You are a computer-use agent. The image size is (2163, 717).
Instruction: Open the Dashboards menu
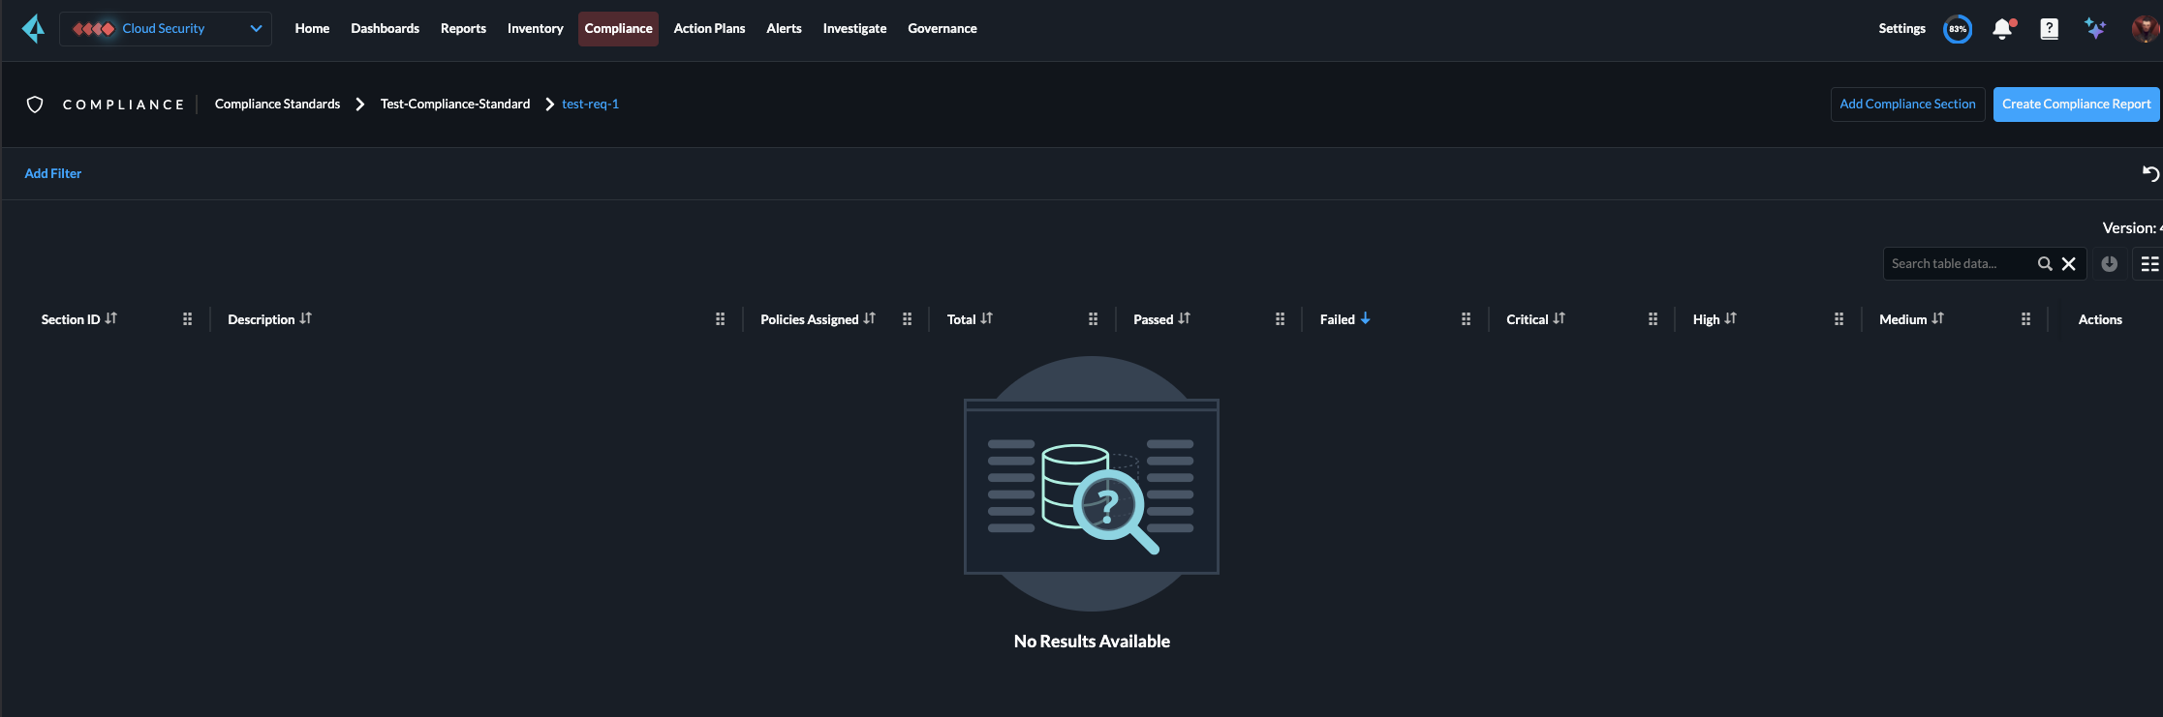tap(385, 29)
